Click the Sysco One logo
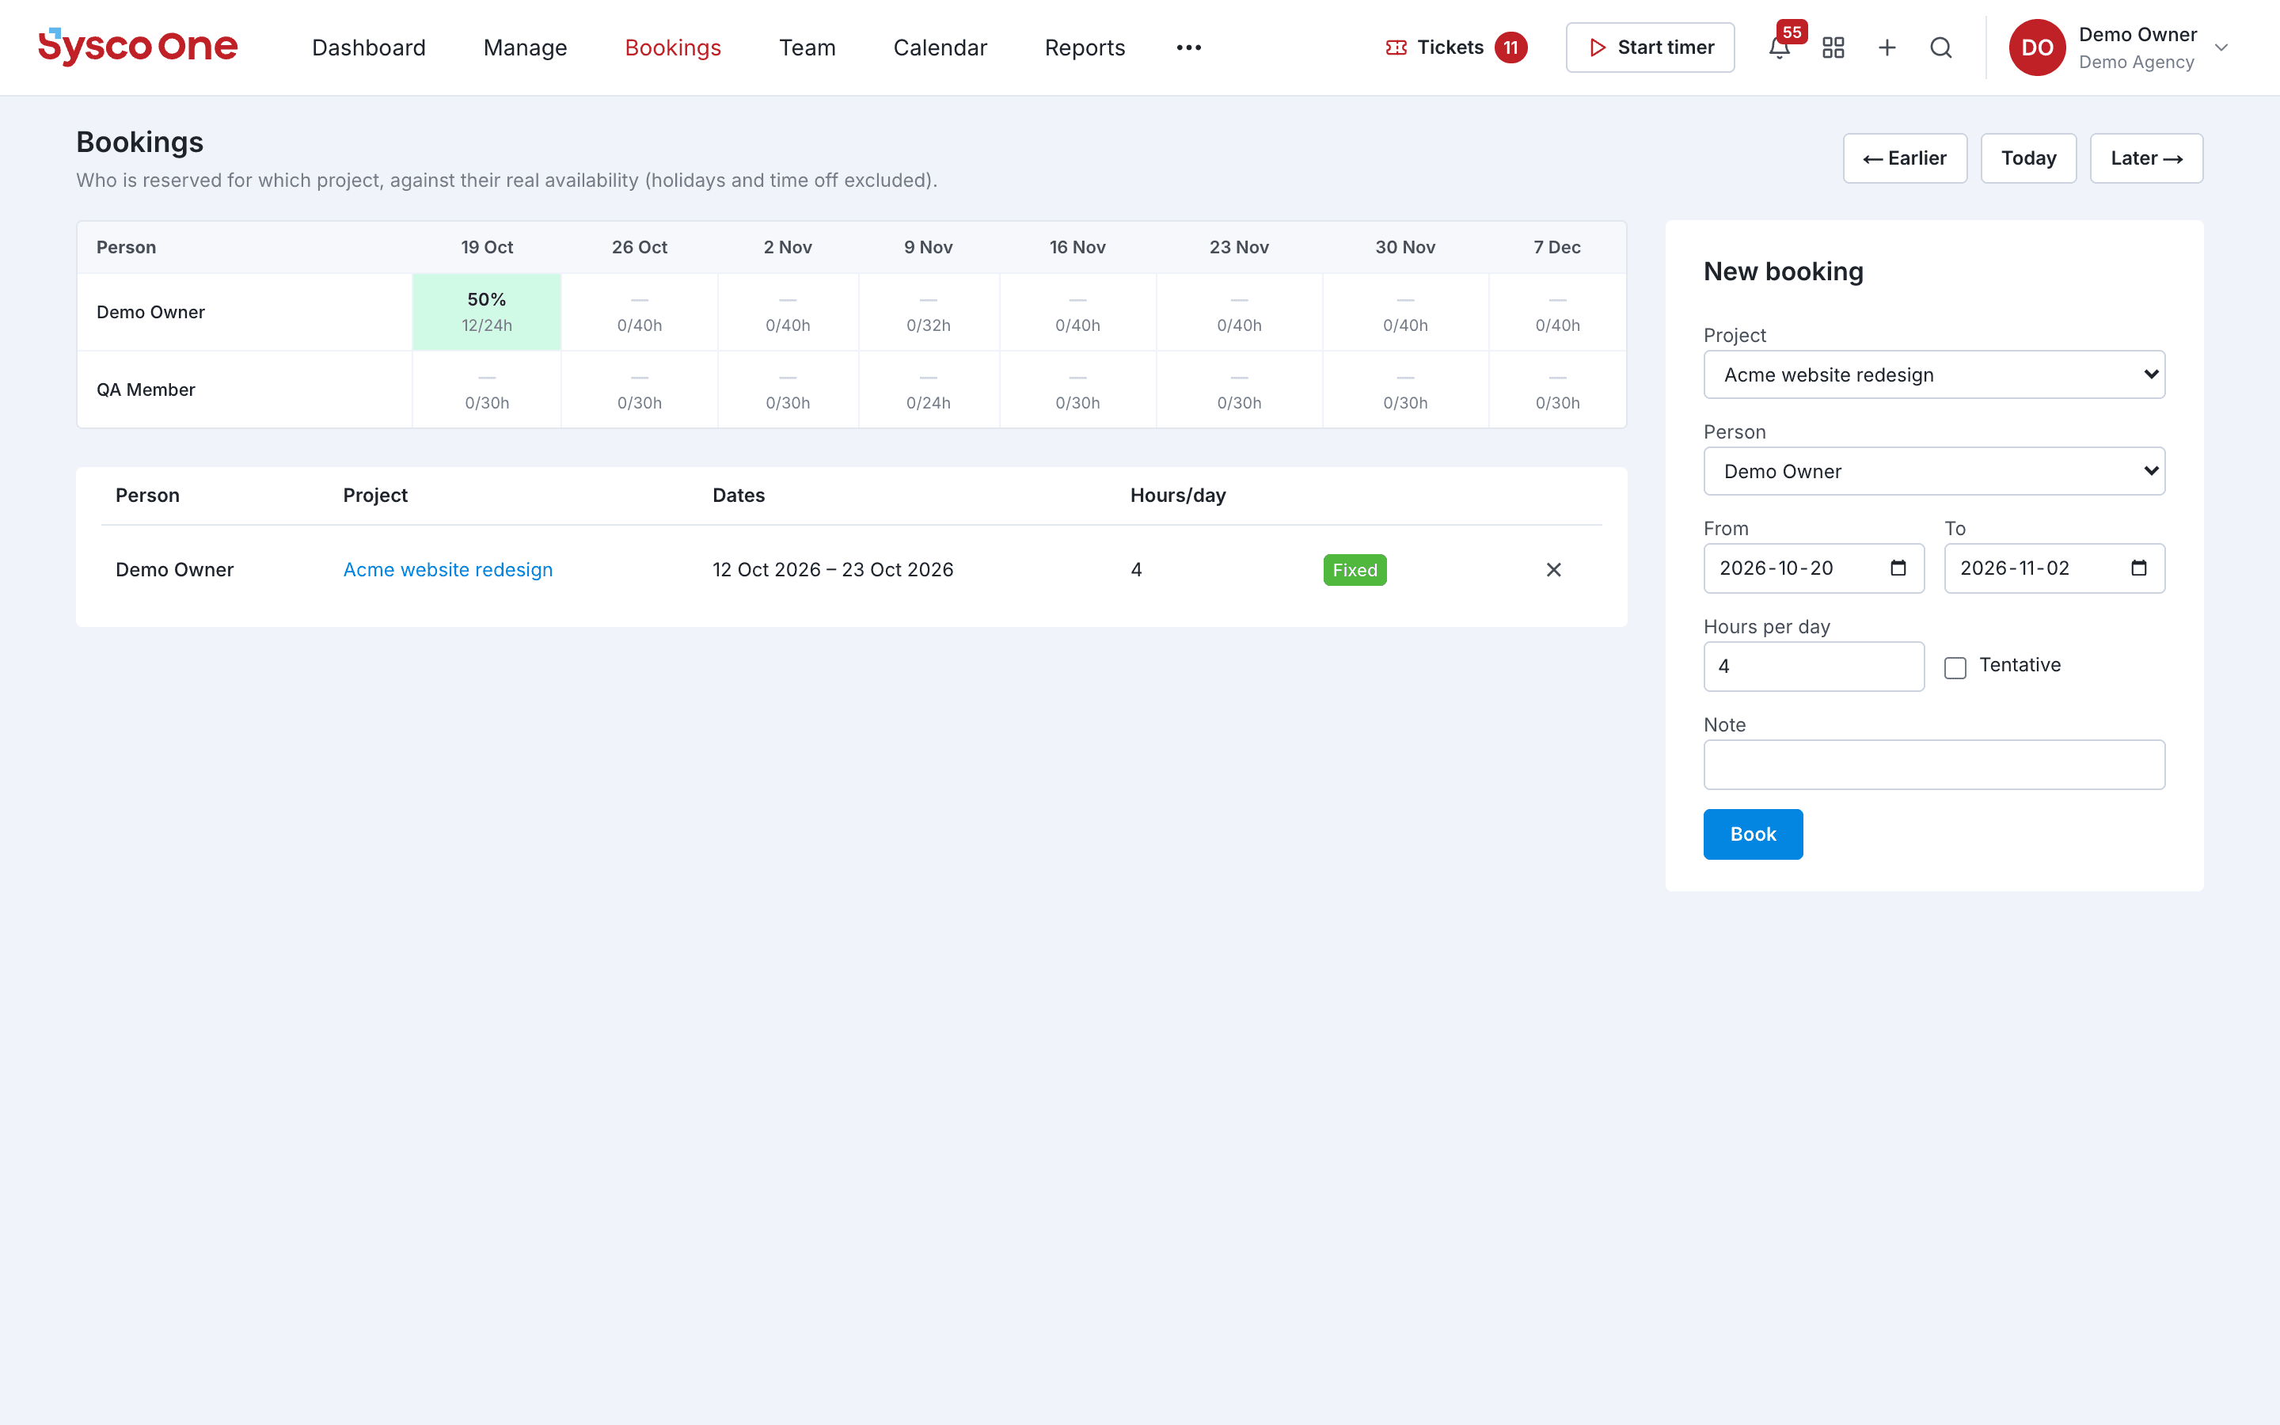Screen dimensions: 2280x1425 (x=138, y=46)
